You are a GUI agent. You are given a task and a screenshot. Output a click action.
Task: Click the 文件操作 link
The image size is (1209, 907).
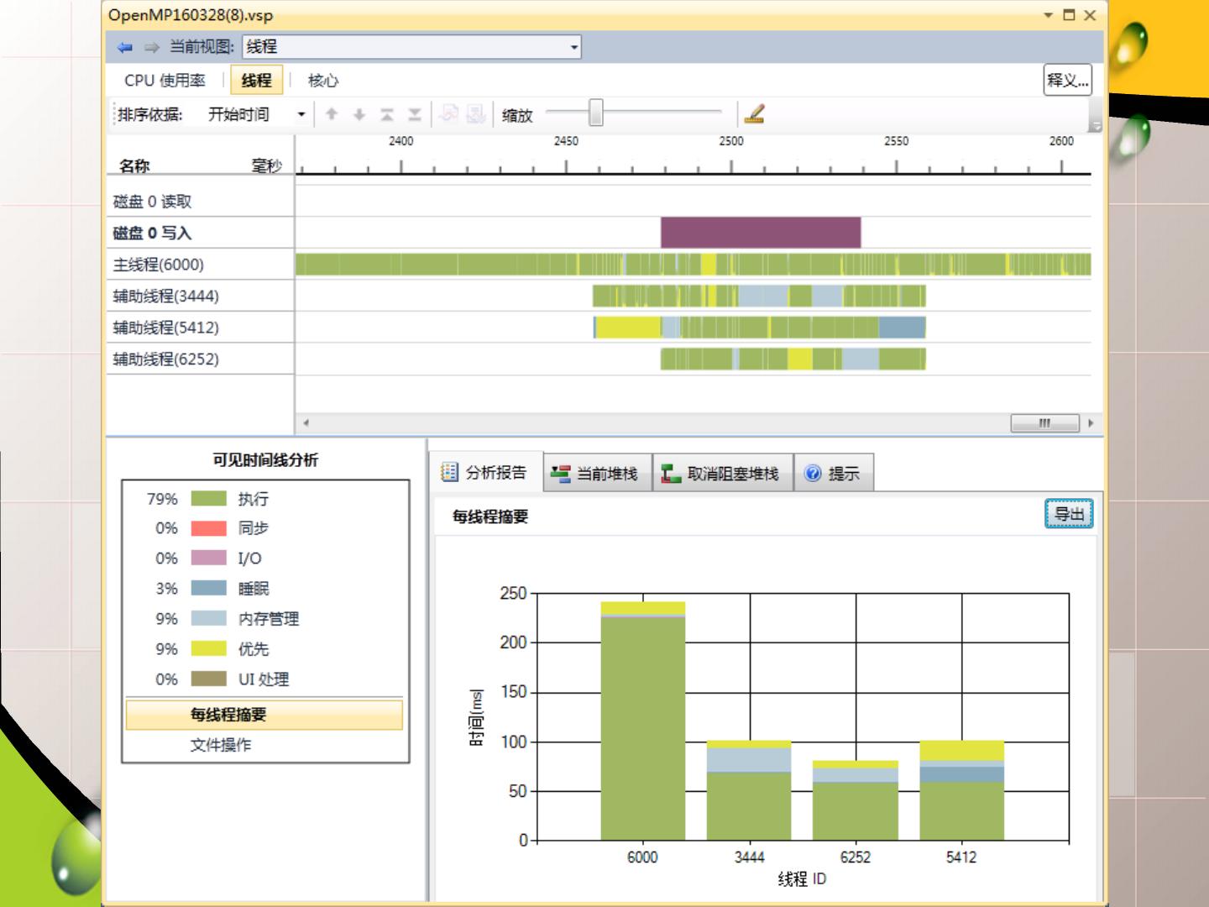[x=221, y=745]
